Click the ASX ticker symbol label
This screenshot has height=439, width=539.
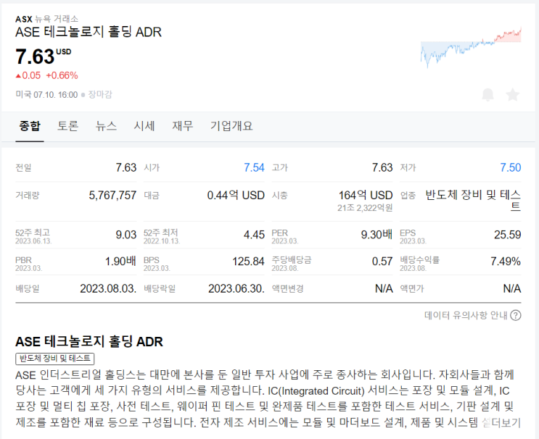24,20
